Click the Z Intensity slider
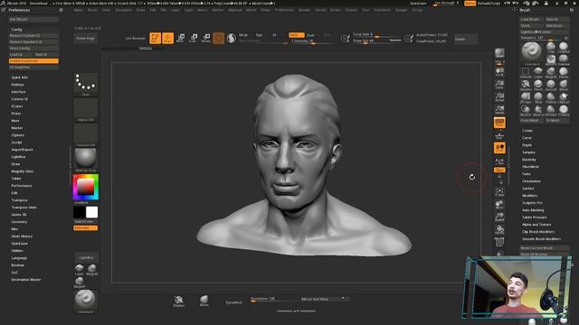Viewport: 579px width, 325px height. coord(313,42)
